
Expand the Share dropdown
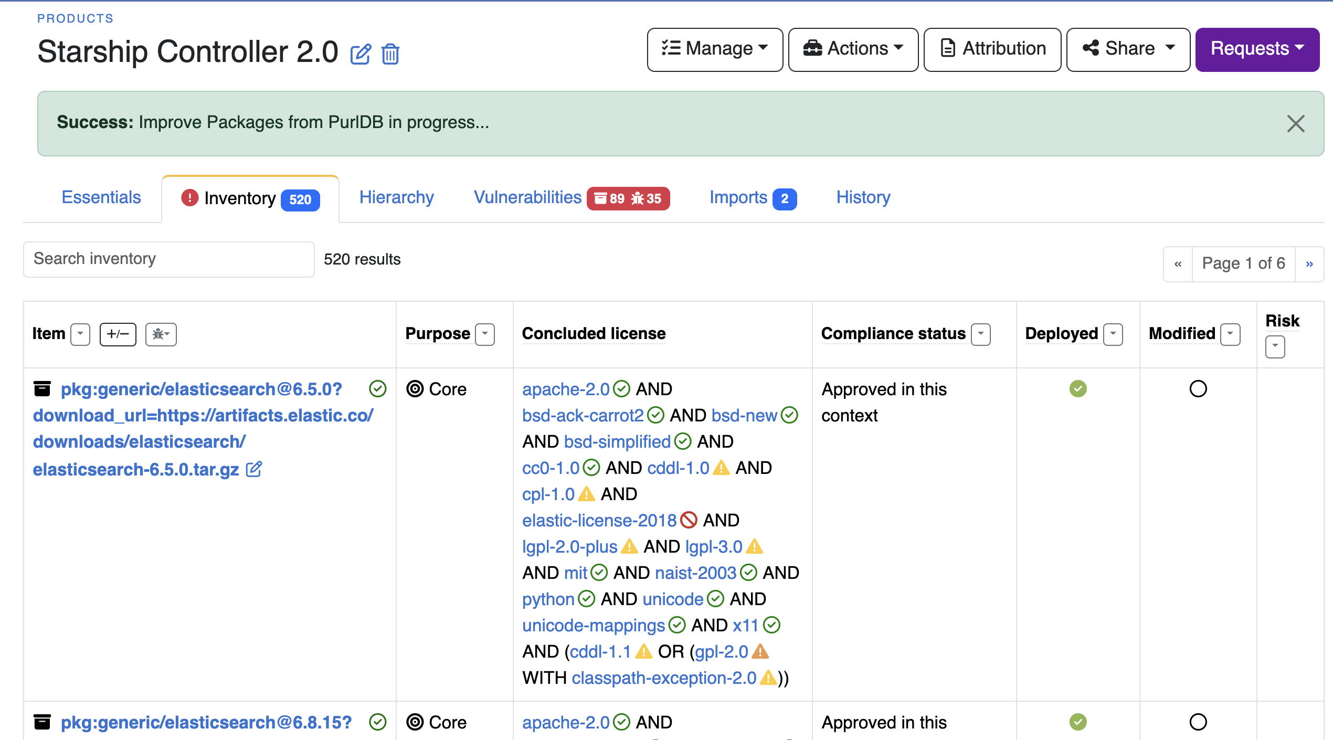(x=1128, y=49)
